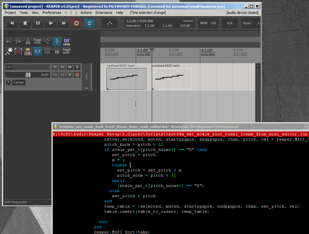The height and width of the screenshot is (234, 309).
Task: Click the metronome icon in toolbar
Action: 28,41
